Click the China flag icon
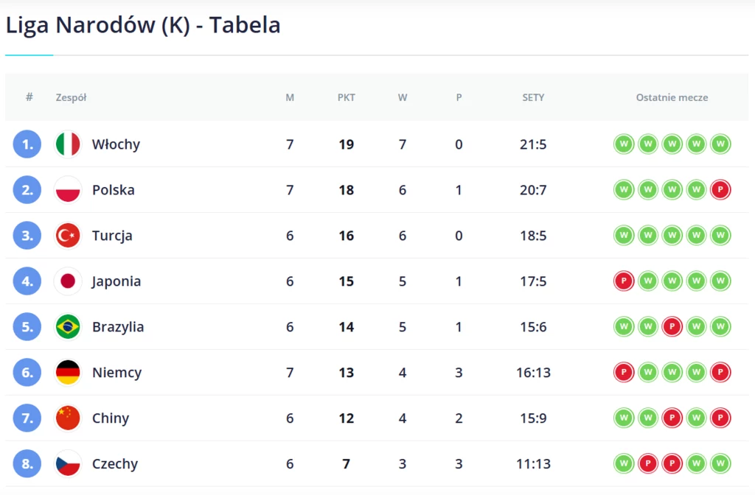The image size is (755, 495). click(x=68, y=418)
